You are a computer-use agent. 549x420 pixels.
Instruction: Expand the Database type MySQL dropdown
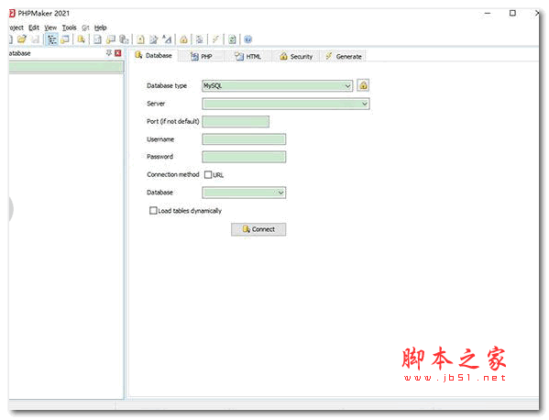(347, 86)
